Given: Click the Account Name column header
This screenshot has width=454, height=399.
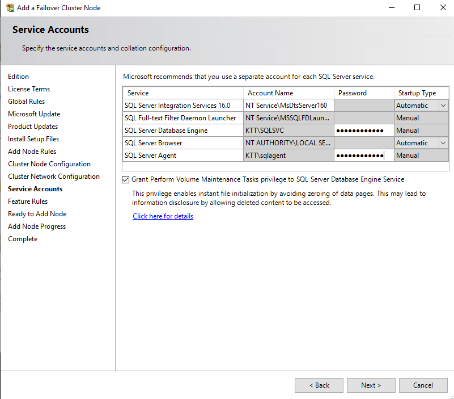Looking at the screenshot, I should (288, 93).
